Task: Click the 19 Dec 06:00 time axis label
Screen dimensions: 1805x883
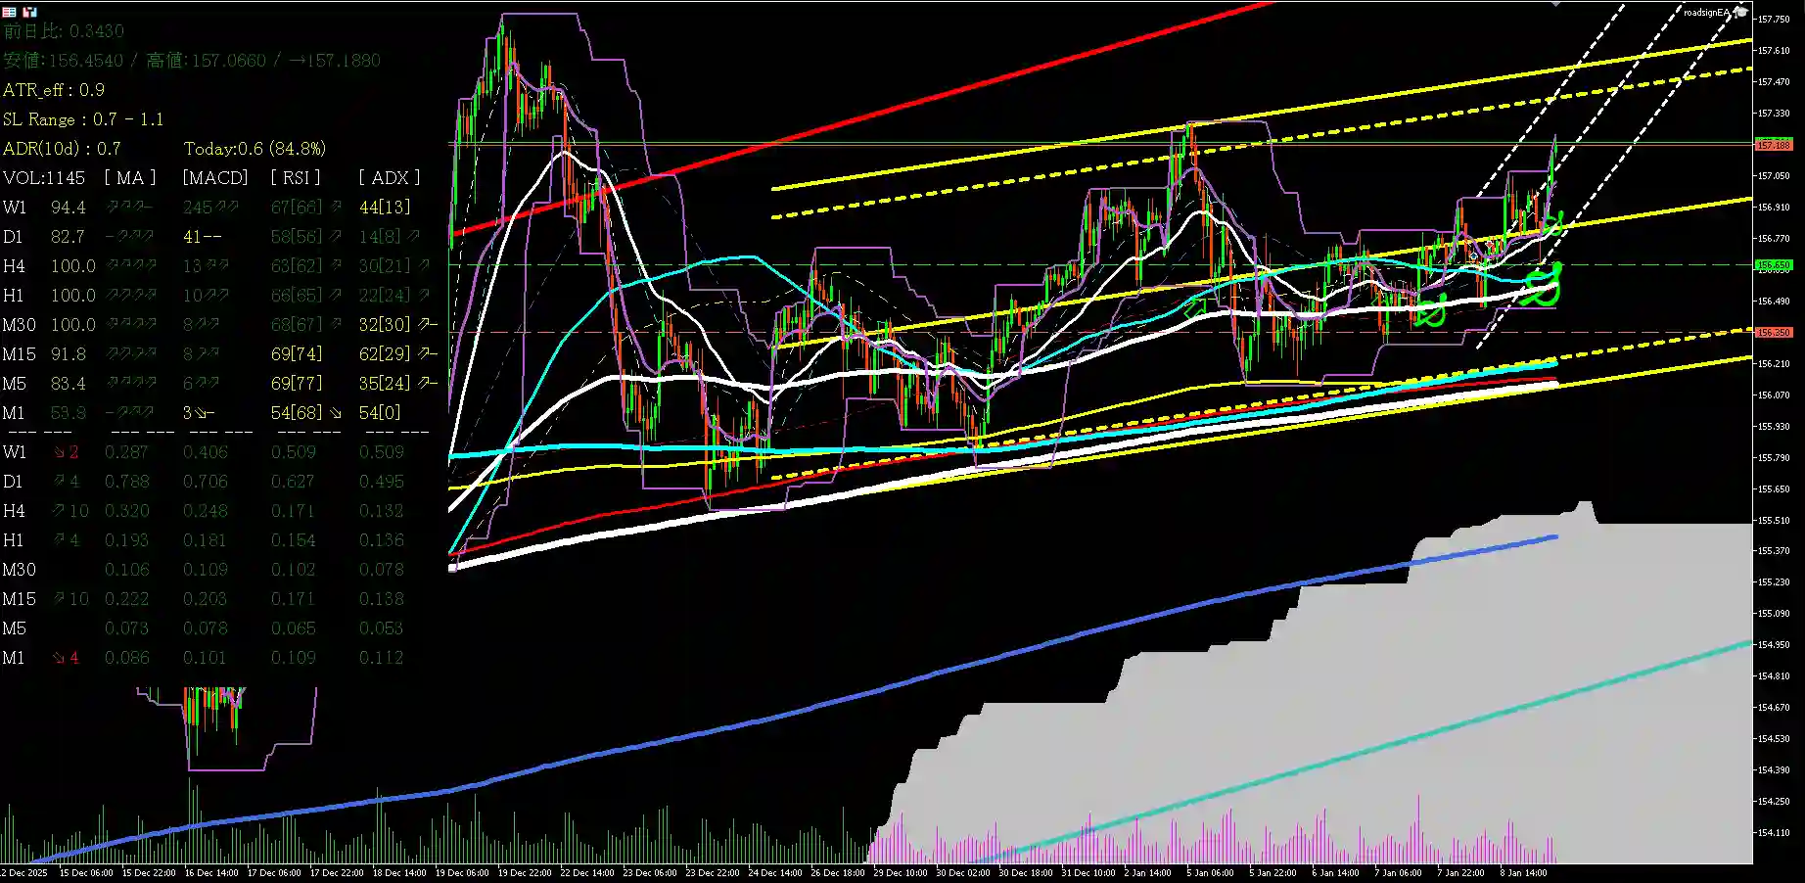Action: [462, 872]
